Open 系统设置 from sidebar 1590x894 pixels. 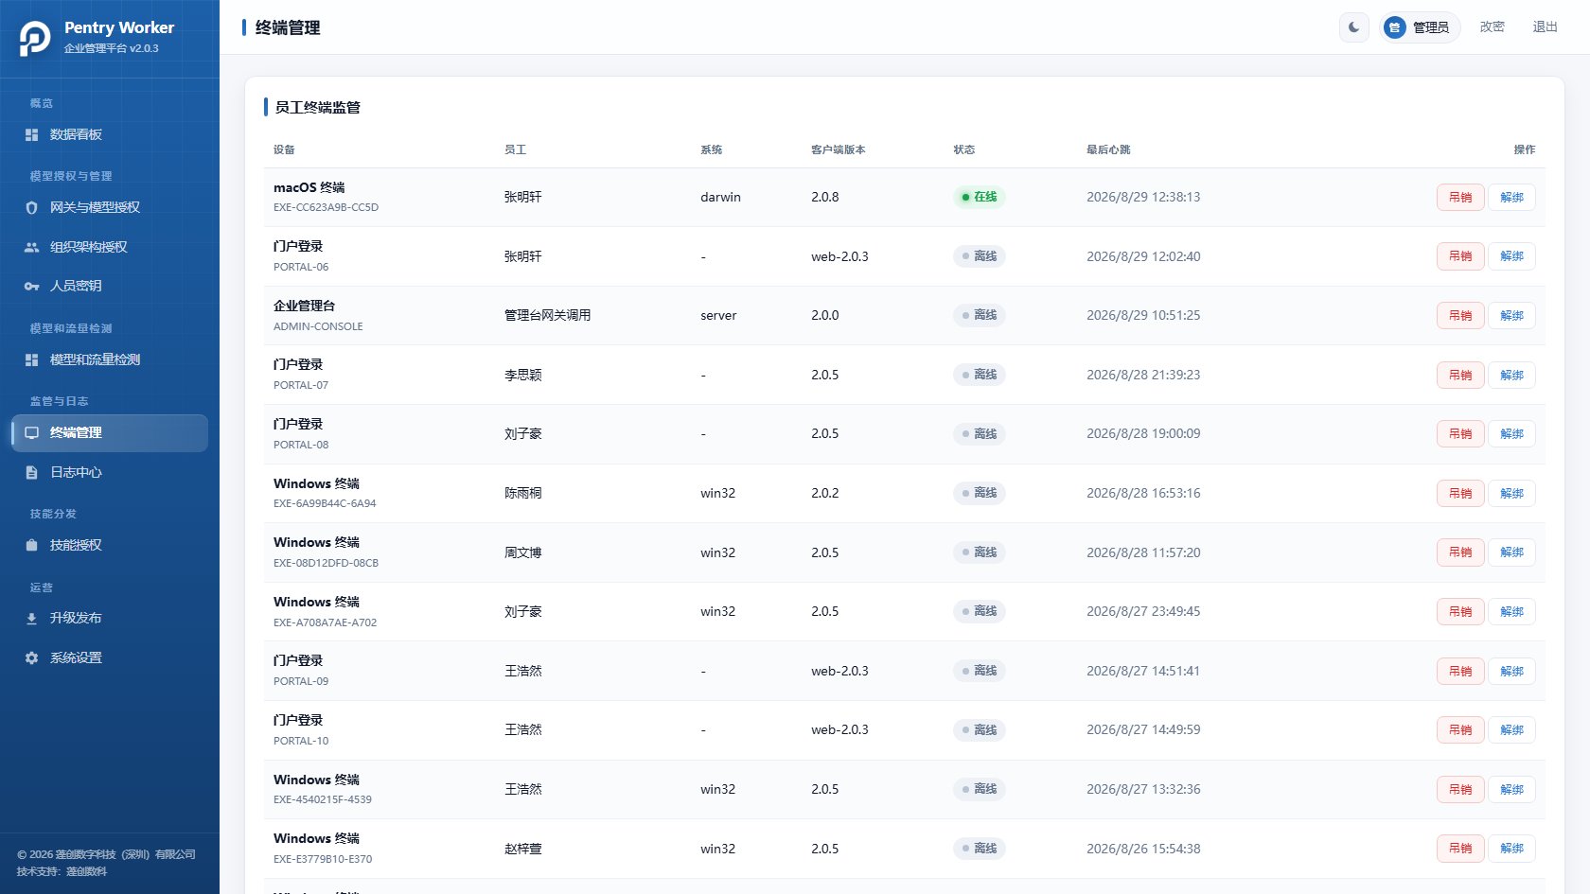pyautogui.click(x=110, y=658)
